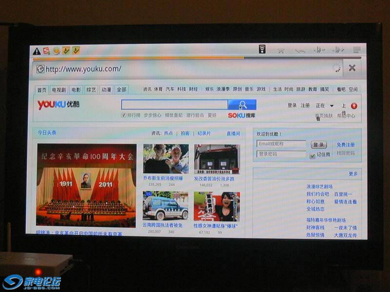Open the 乔布斯生前消瘦照曝 video thumbnail

[166, 159]
